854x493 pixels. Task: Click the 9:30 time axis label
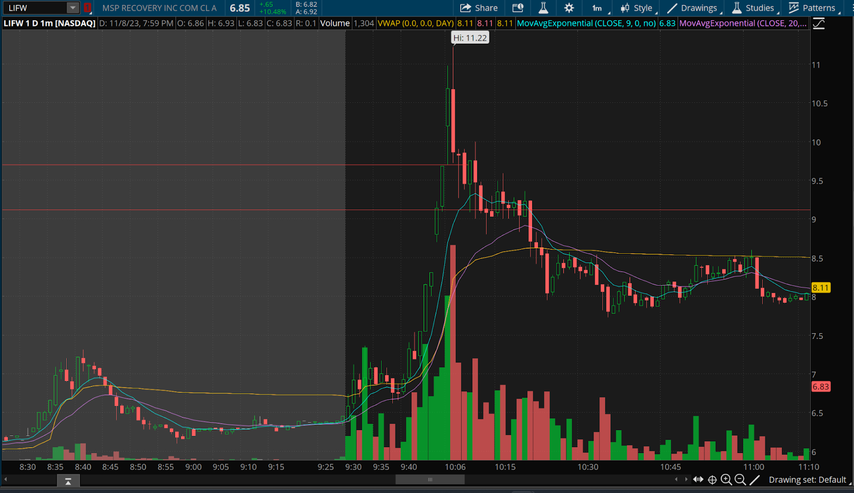(x=353, y=467)
